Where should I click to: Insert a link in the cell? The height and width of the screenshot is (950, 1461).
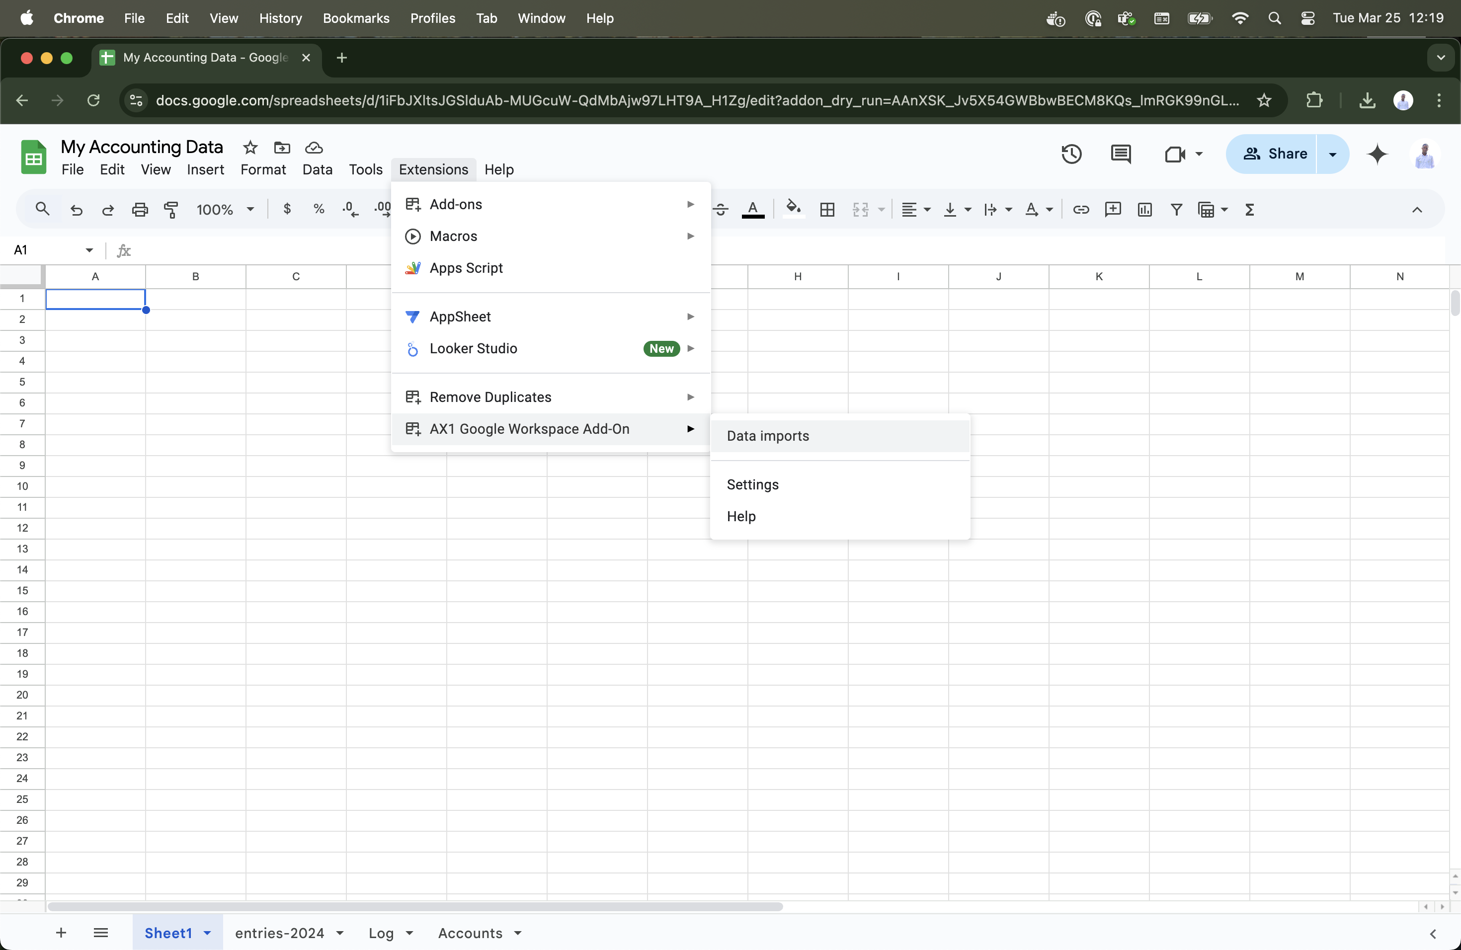pyautogui.click(x=1081, y=209)
